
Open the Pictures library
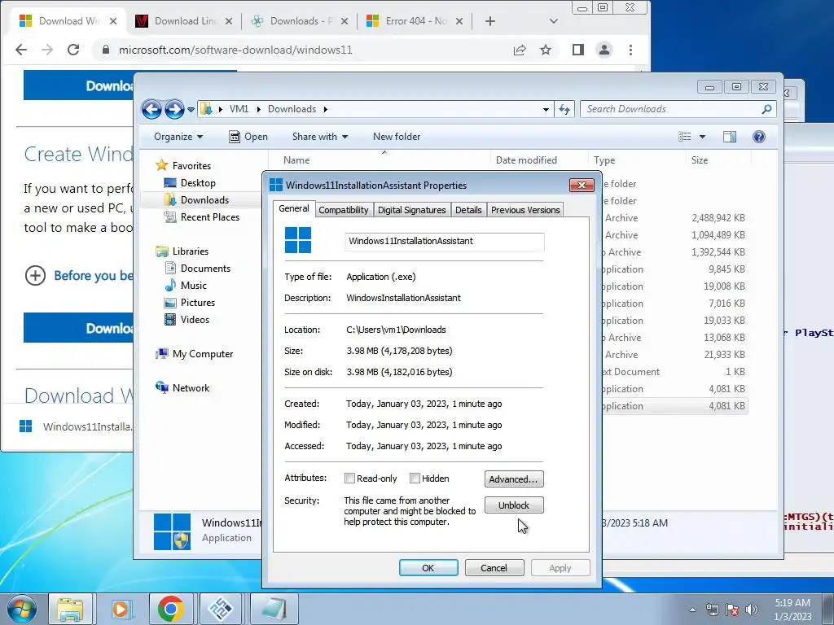pos(198,303)
